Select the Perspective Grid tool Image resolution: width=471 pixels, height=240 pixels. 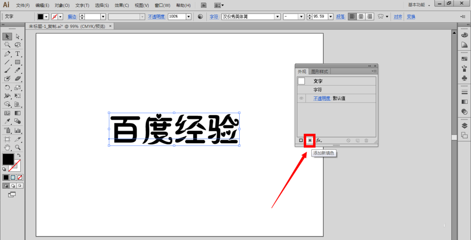18,104
